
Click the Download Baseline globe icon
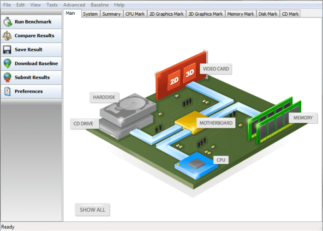pos(7,64)
